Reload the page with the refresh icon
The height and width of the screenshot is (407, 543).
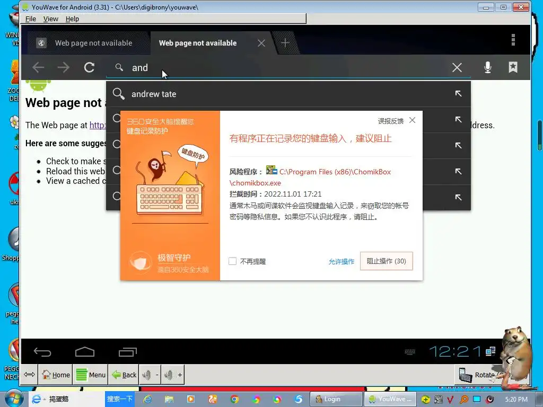tap(89, 67)
